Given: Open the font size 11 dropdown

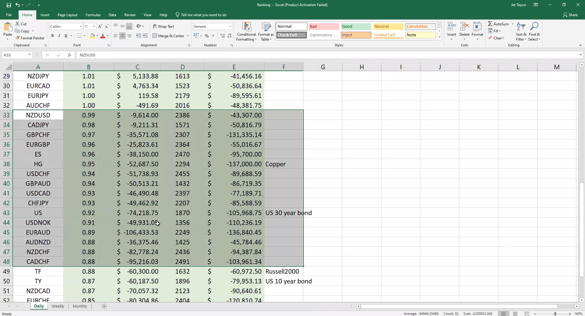Looking at the screenshot, I should [94, 26].
